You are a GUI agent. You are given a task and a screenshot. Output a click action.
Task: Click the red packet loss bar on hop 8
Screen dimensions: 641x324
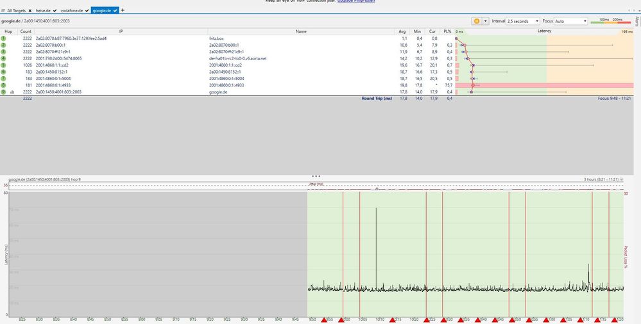click(544, 85)
